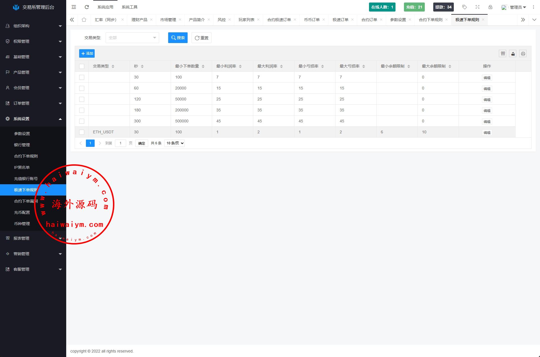Go to the home tab icon

point(84,20)
